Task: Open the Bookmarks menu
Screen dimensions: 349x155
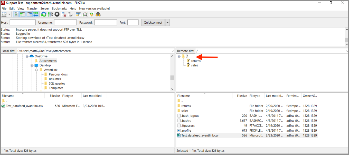Action: [59, 8]
